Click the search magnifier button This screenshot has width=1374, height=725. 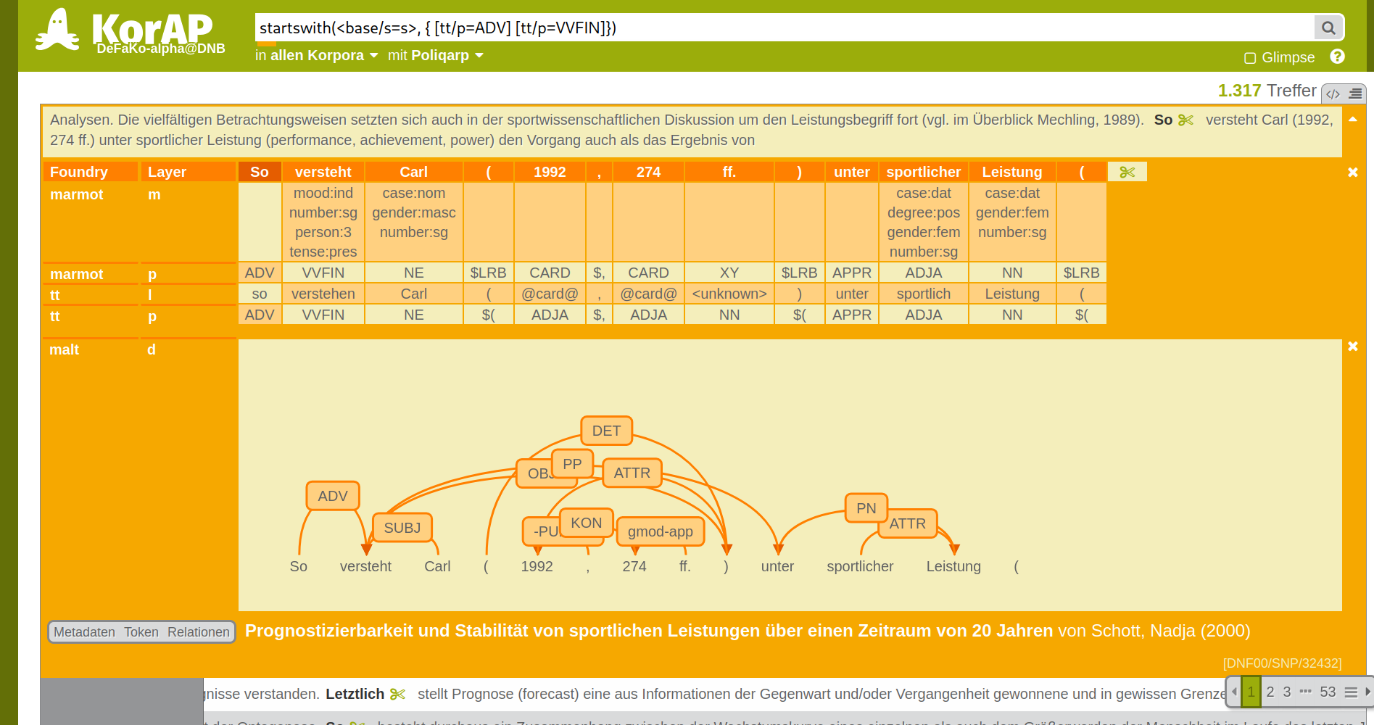point(1328,28)
